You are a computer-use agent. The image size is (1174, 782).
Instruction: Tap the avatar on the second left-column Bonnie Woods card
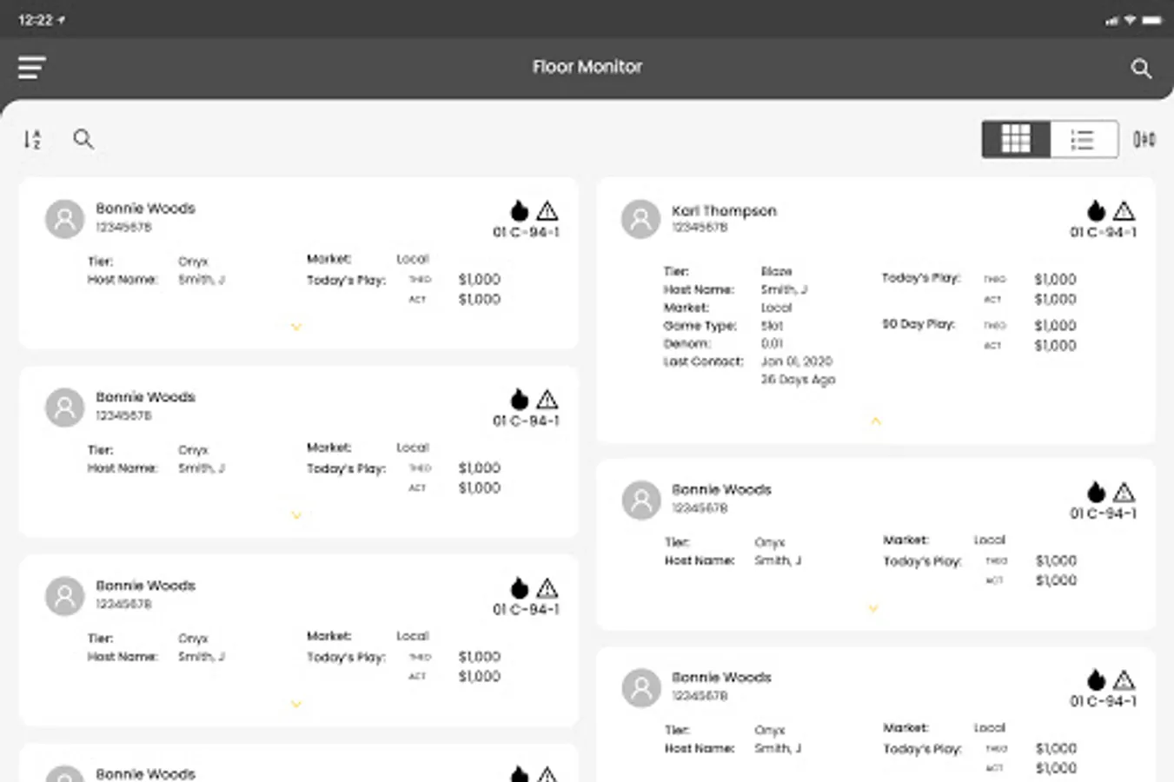point(65,408)
